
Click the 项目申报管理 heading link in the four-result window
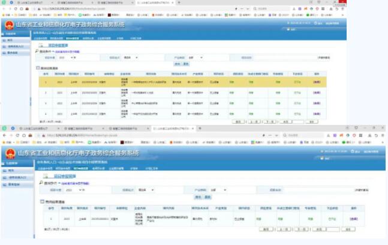pyautogui.click(x=58, y=45)
